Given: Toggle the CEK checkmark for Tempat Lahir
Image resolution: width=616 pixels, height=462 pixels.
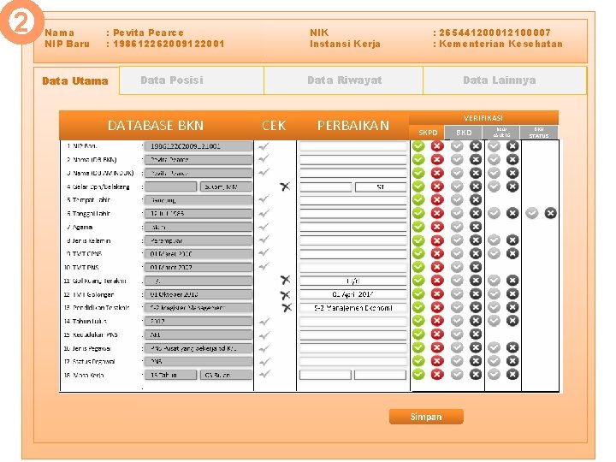Looking at the screenshot, I should [x=264, y=199].
